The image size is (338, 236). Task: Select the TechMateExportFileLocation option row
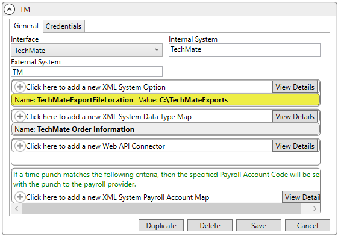(166, 100)
